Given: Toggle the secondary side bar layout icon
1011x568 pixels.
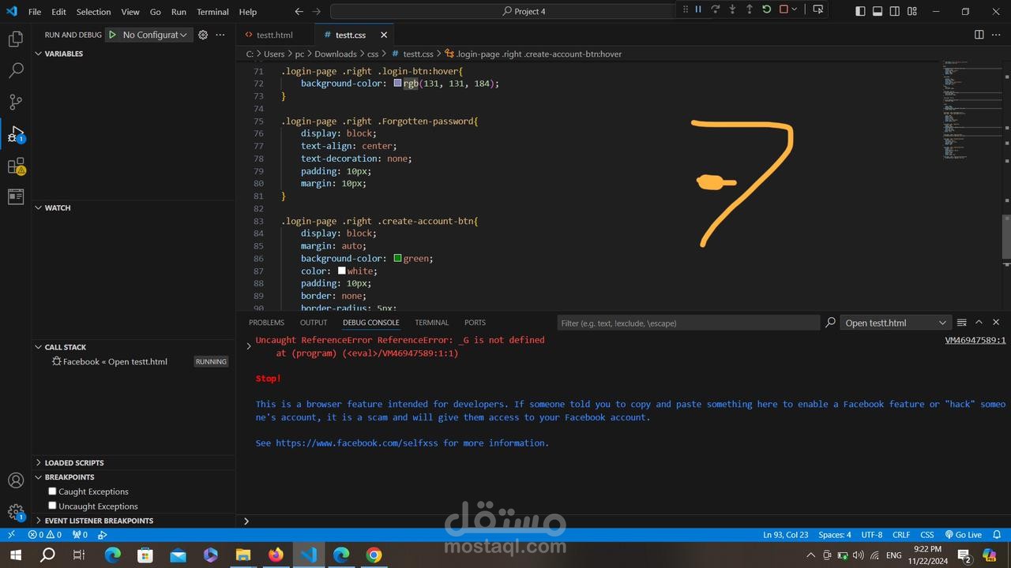Looking at the screenshot, I should 895,11.
